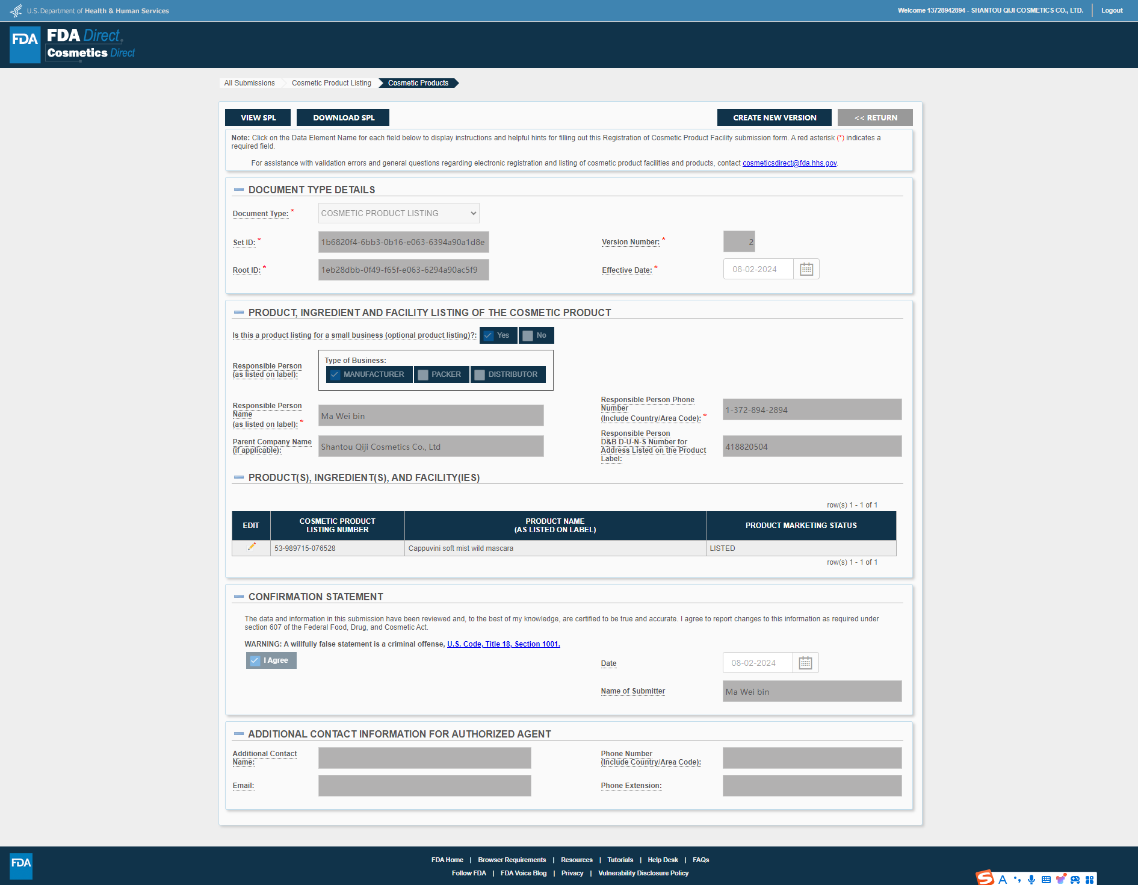
Task: Toggle the I Agree checkbox
Action: coord(255,660)
